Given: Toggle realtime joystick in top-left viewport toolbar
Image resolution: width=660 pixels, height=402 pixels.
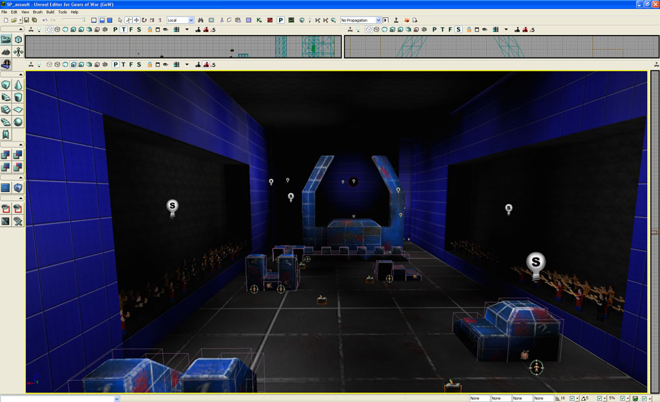Looking at the screenshot, I should coord(31,30).
